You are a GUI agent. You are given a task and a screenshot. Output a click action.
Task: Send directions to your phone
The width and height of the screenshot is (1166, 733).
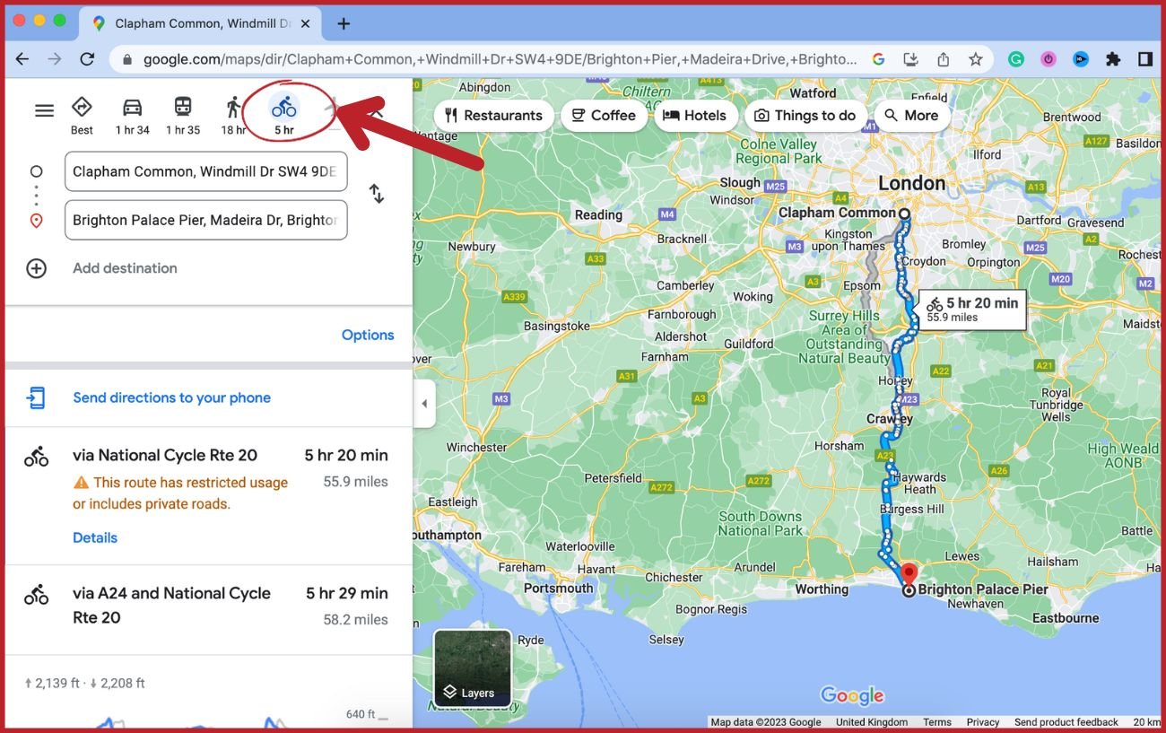(x=171, y=397)
